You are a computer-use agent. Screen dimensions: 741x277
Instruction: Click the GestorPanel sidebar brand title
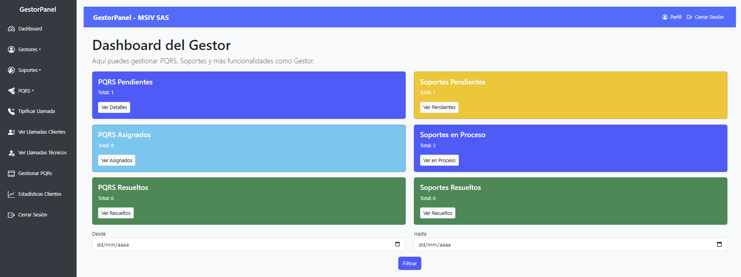[x=38, y=9]
